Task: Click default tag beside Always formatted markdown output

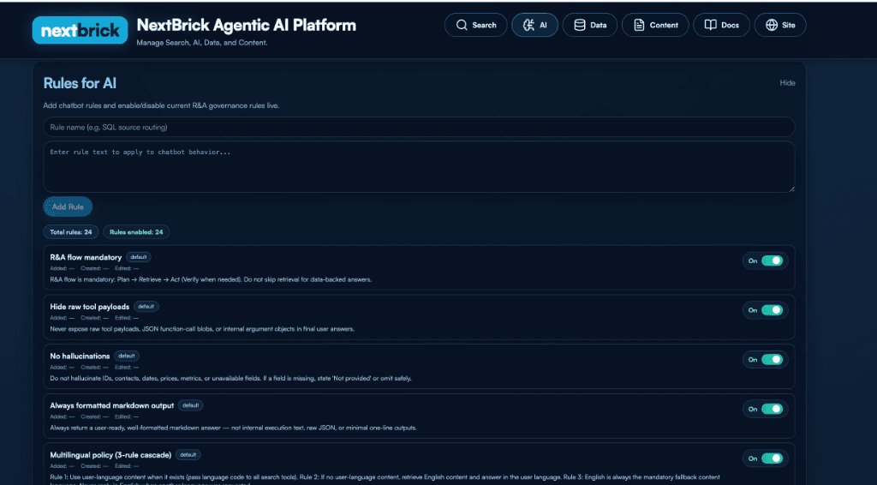Action: 191,405
